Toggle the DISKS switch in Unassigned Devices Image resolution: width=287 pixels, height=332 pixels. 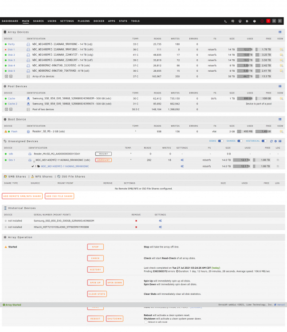(220, 141)
